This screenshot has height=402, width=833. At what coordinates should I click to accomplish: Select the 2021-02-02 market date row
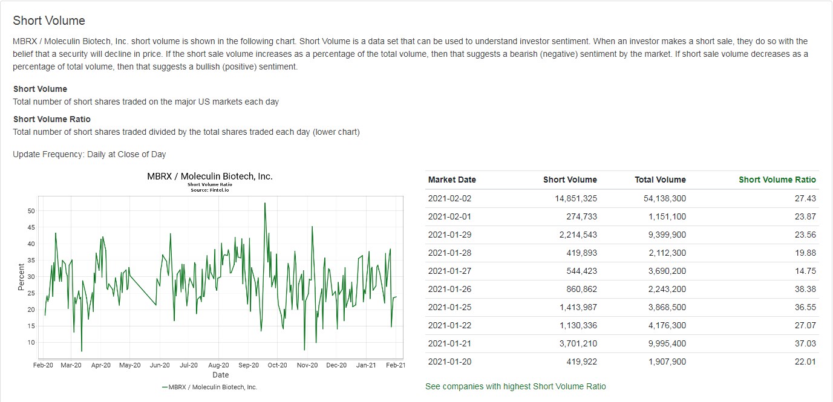point(449,198)
